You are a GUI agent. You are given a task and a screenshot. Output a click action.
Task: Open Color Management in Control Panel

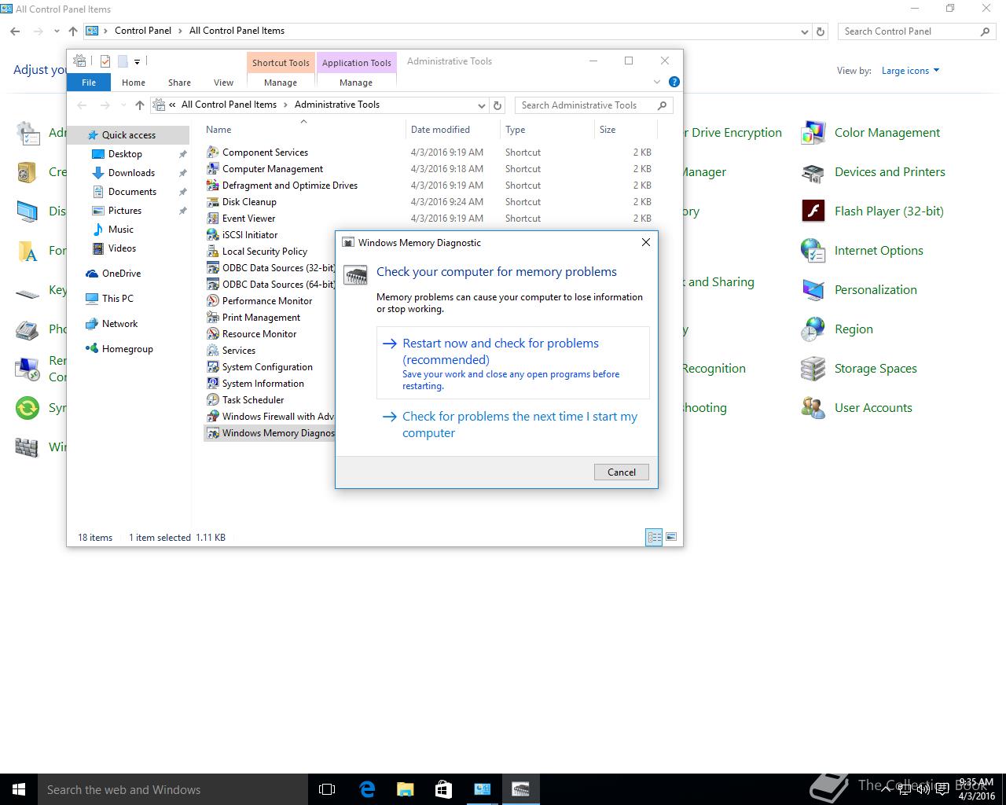[871, 133]
